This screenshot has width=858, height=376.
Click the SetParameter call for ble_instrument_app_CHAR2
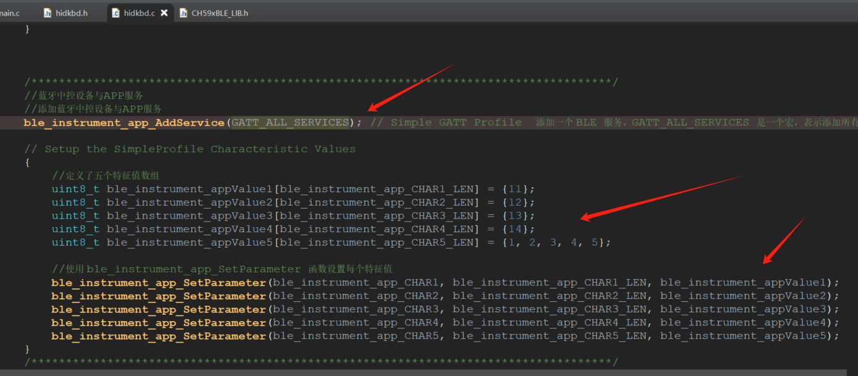445,296
